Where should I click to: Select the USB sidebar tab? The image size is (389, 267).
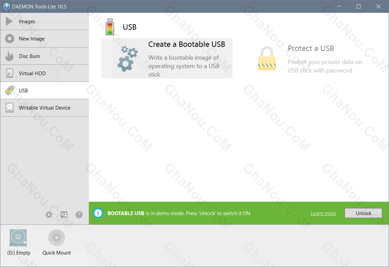point(44,91)
